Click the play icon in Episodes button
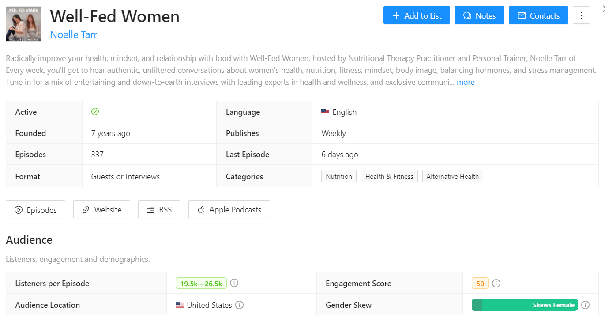Viewport: 605px width, 329px height. tap(19, 210)
